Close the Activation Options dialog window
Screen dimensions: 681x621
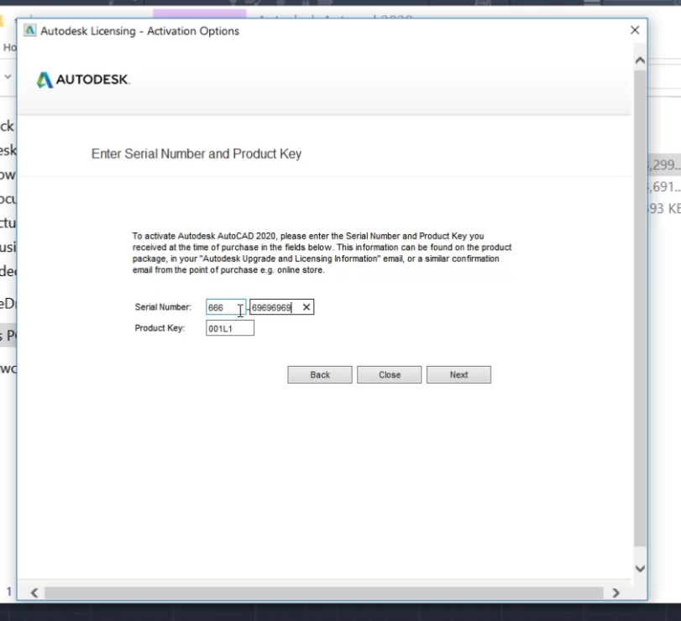[635, 30]
